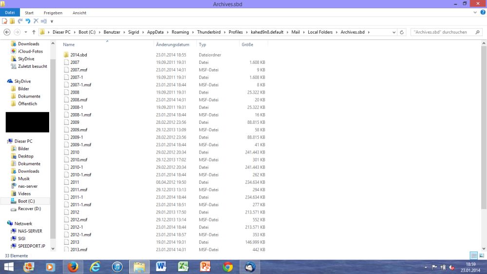Open Zuletzt besucht in navigation pane
Screen dimensions: 487x274
pos(32,66)
